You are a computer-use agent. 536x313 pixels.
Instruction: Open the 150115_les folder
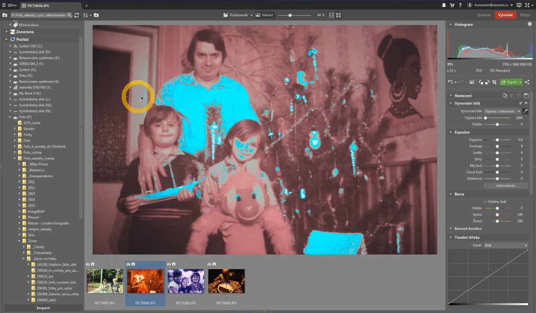point(45,276)
